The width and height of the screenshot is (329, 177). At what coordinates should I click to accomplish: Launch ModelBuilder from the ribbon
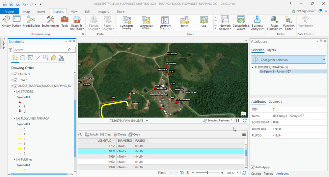(x=31, y=21)
